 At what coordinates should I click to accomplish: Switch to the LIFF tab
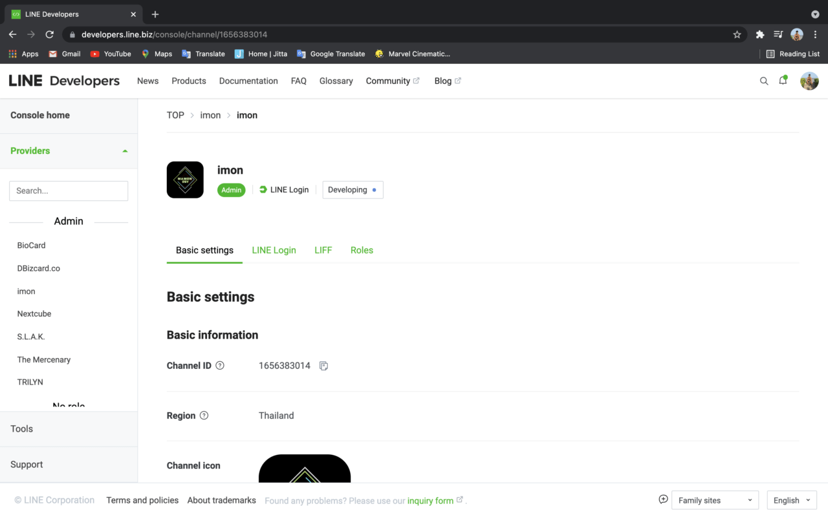coord(323,250)
